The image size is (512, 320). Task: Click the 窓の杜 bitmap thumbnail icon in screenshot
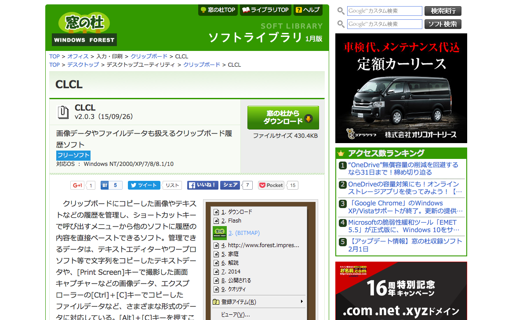(220, 233)
